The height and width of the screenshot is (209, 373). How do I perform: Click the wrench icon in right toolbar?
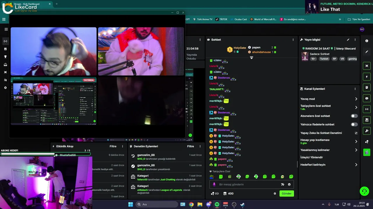pyautogui.click(x=367, y=131)
